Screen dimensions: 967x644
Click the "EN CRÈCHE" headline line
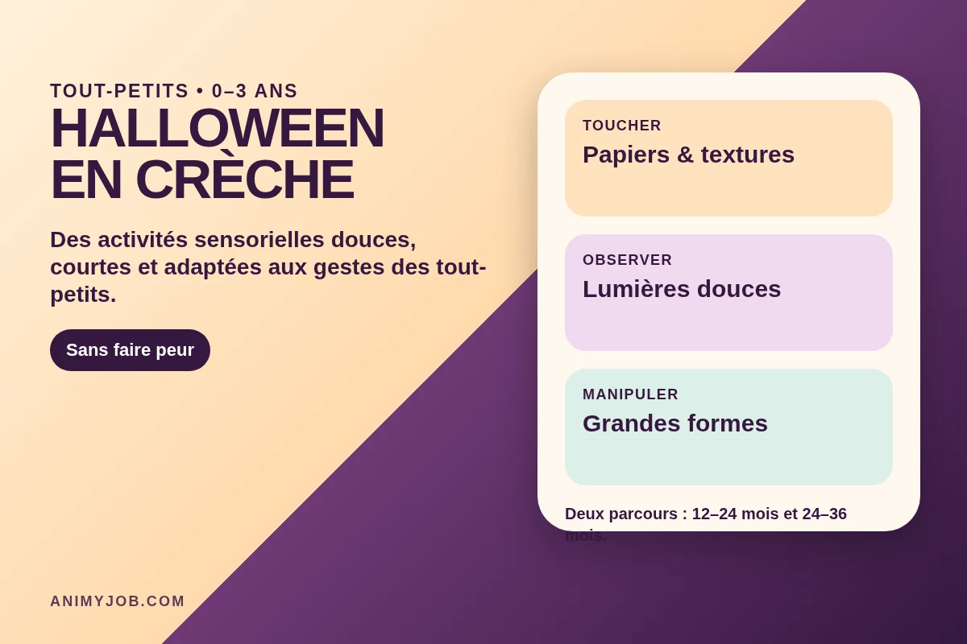click(x=202, y=180)
